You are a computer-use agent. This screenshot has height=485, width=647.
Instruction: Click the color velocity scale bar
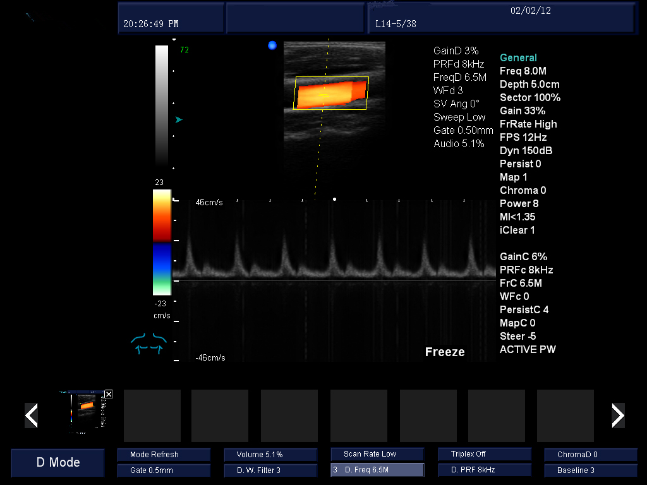point(162,242)
